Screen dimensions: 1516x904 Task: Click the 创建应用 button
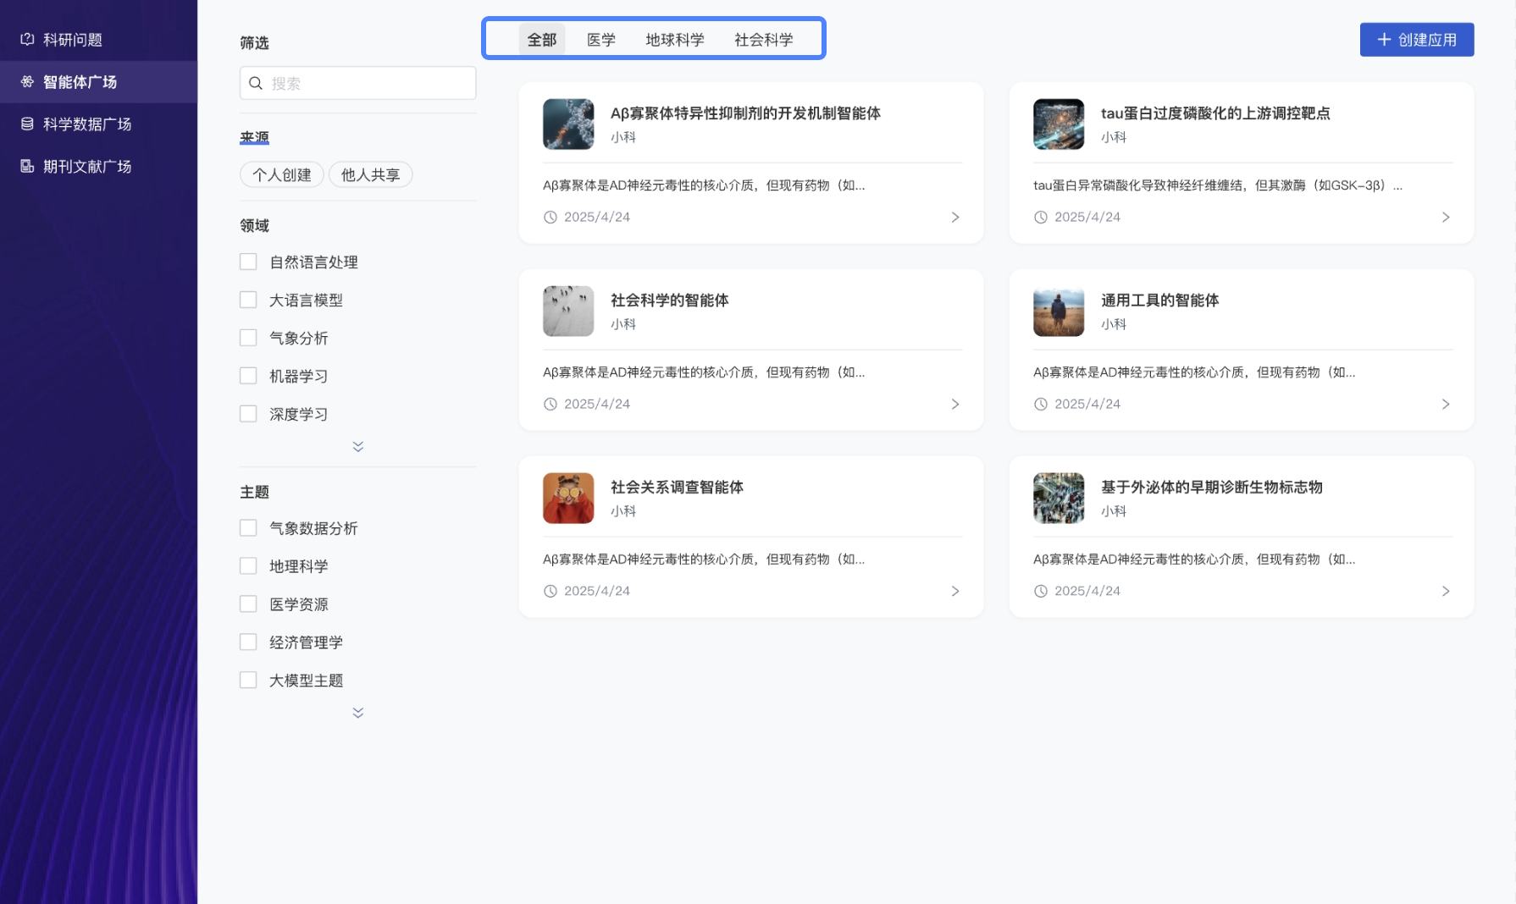click(1416, 39)
